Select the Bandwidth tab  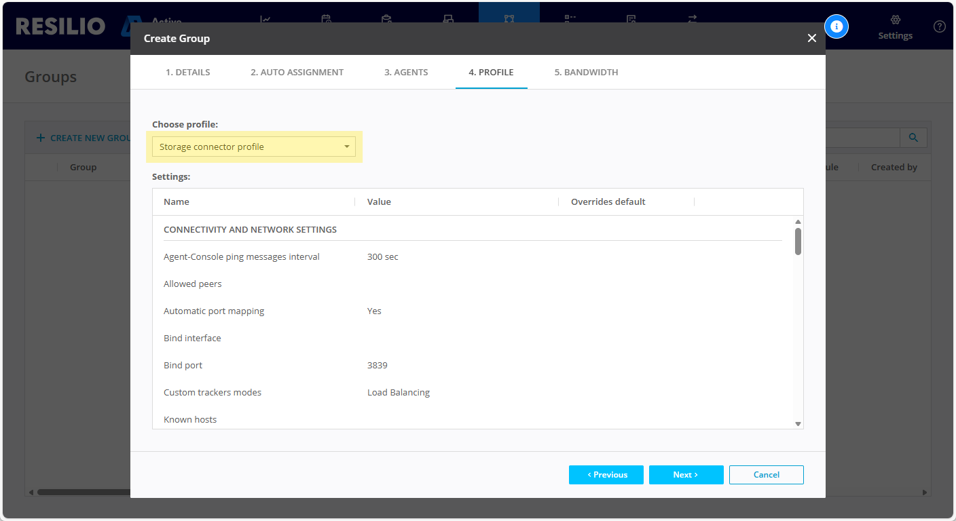tap(586, 72)
